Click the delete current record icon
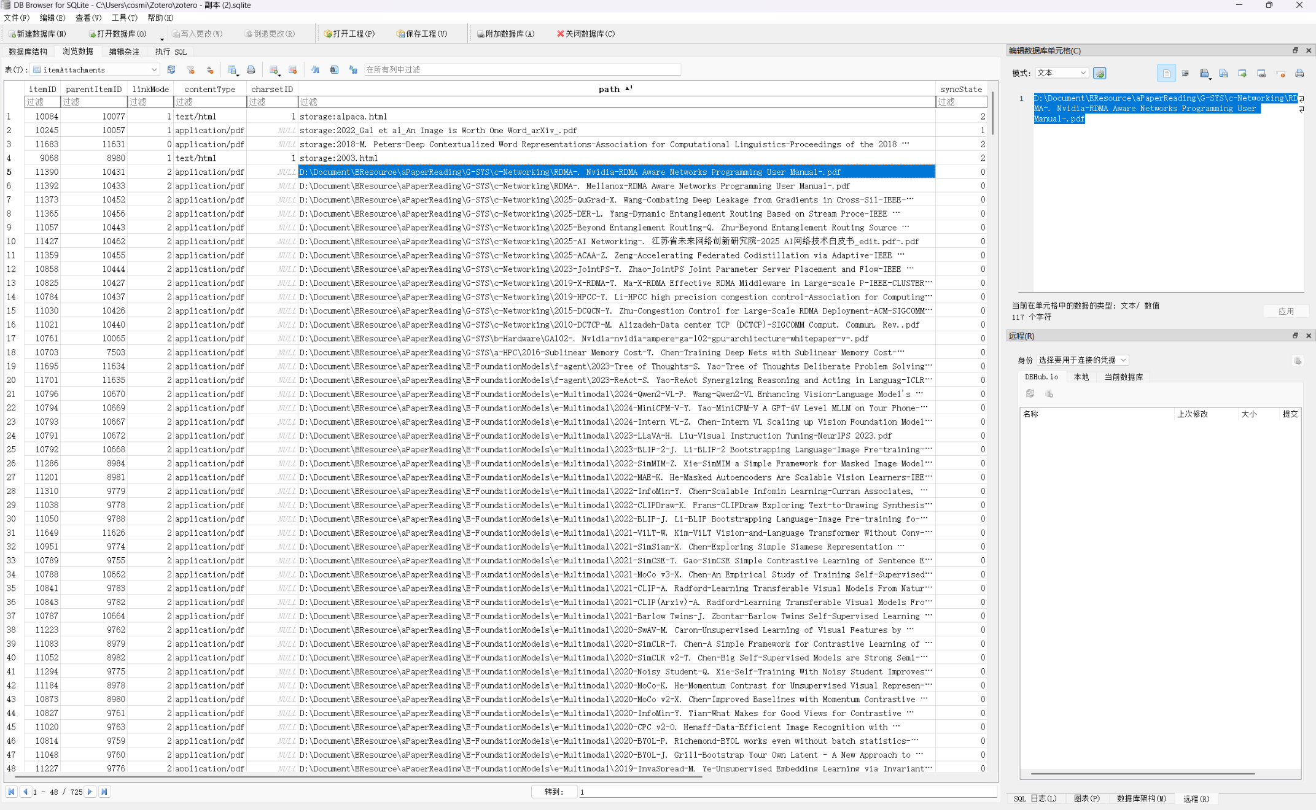The width and height of the screenshot is (1316, 810). point(292,70)
